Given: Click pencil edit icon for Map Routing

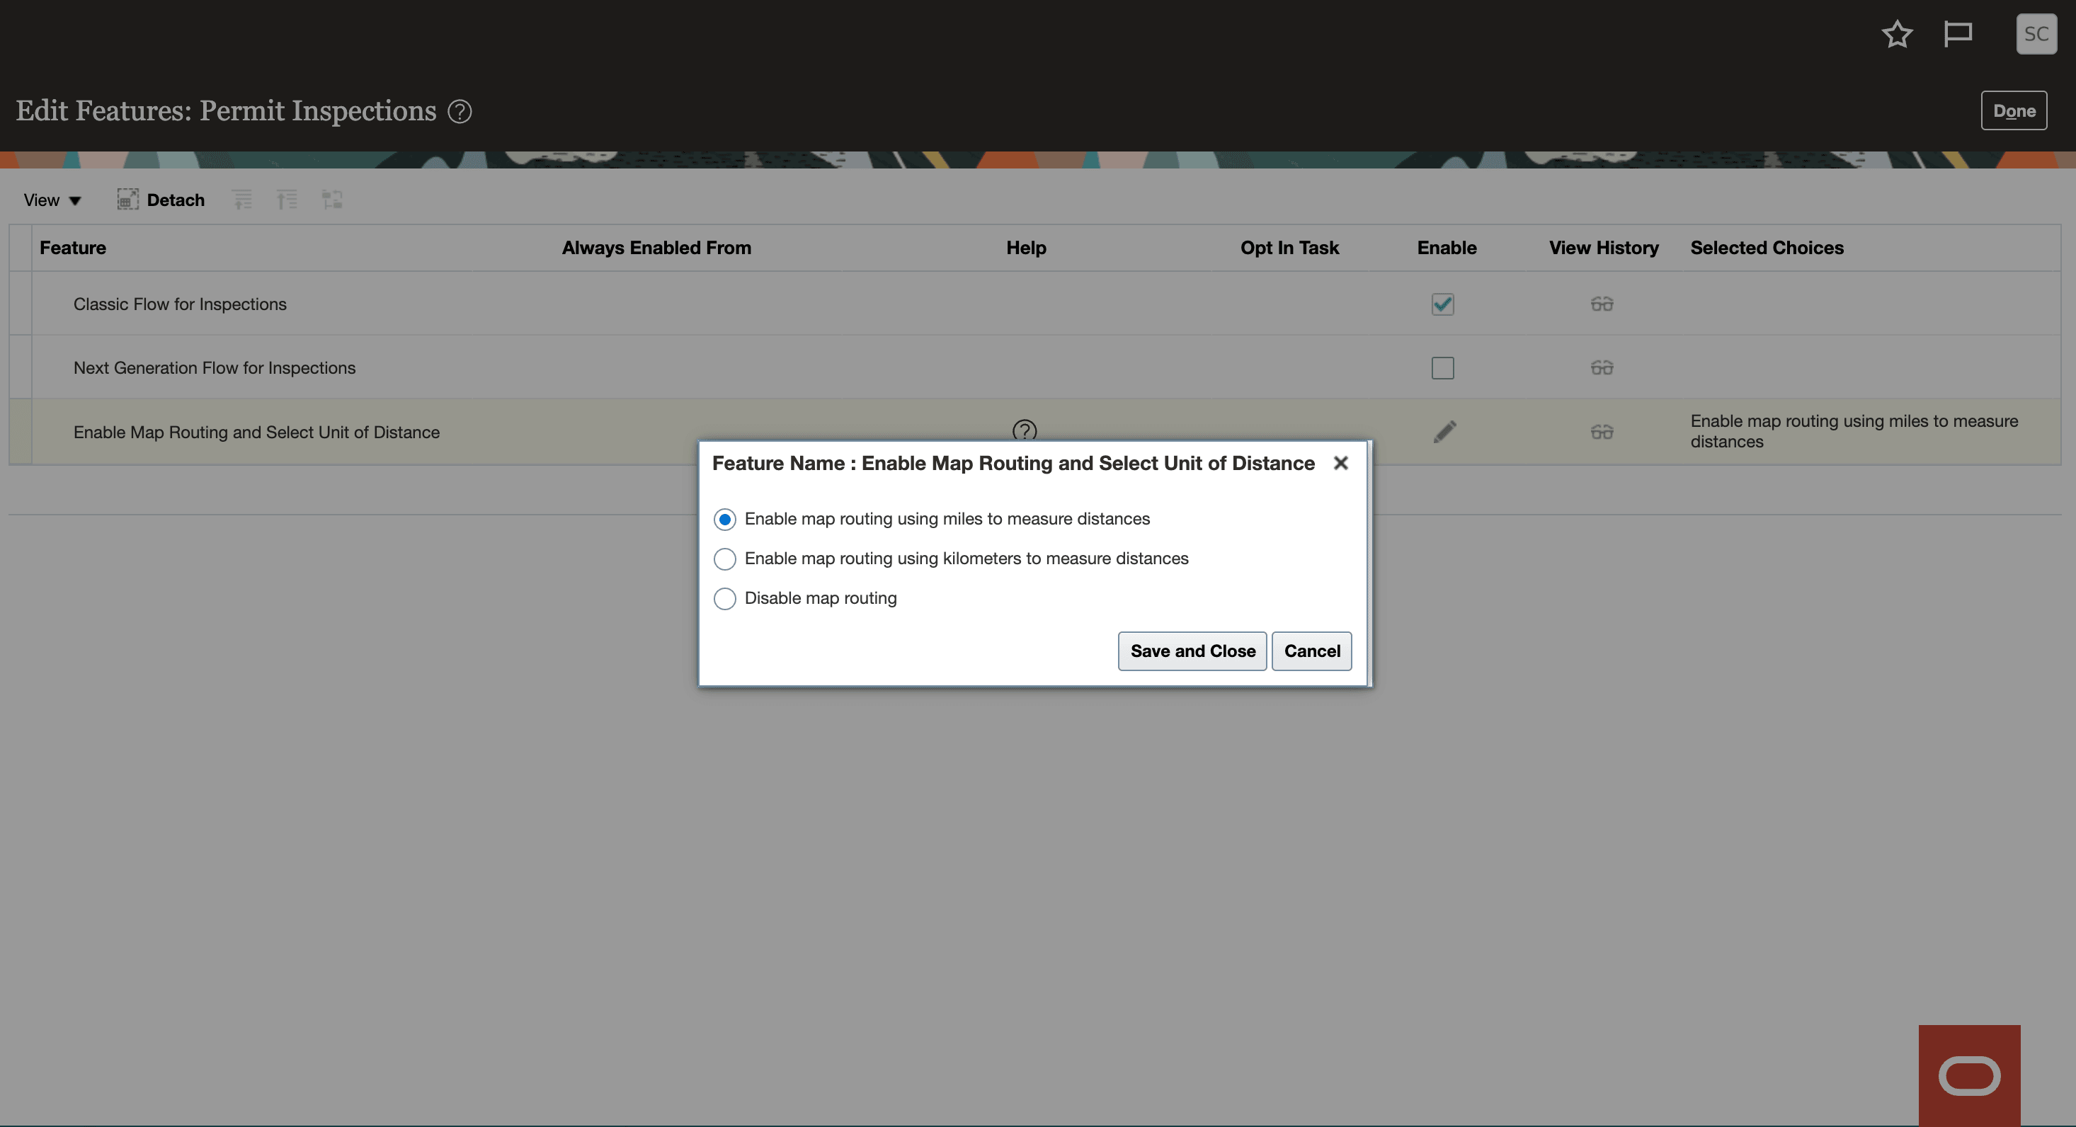Looking at the screenshot, I should (1444, 432).
